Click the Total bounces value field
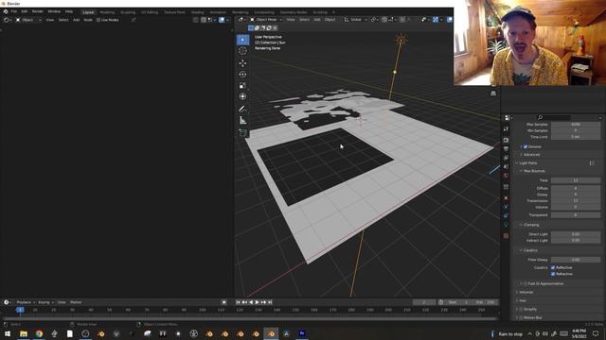 coord(576,180)
